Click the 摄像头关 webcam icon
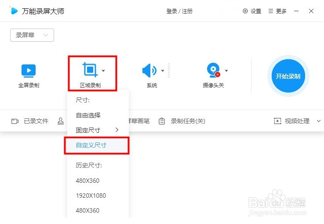 point(214,70)
